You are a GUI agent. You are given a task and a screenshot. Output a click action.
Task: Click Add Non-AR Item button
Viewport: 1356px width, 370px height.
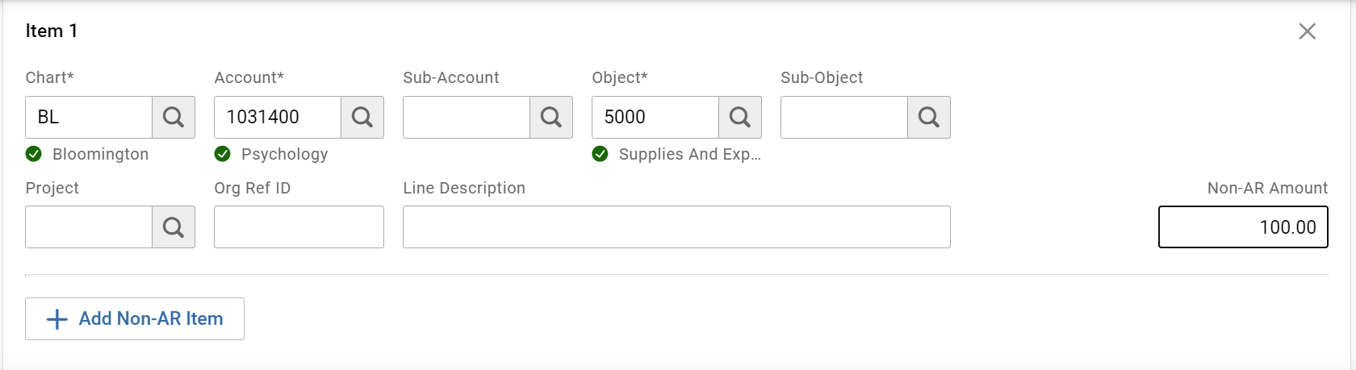click(x=135, y=319)
